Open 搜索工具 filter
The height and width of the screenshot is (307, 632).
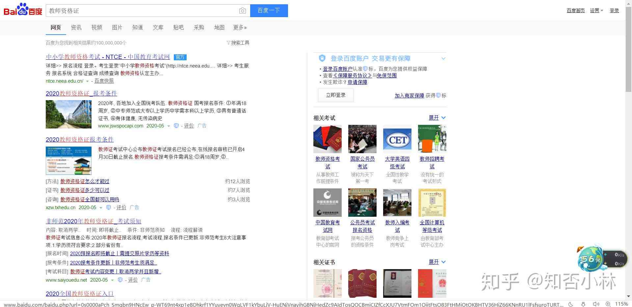(x=238, y=43)
